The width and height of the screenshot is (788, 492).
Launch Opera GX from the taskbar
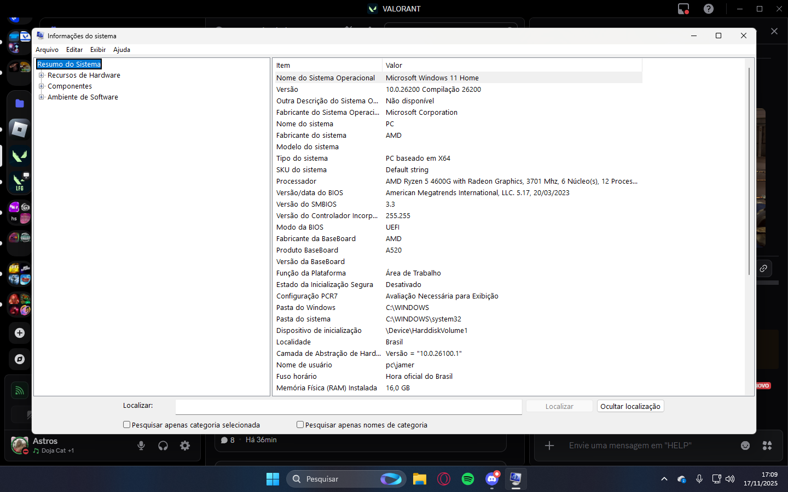point(444,479)
